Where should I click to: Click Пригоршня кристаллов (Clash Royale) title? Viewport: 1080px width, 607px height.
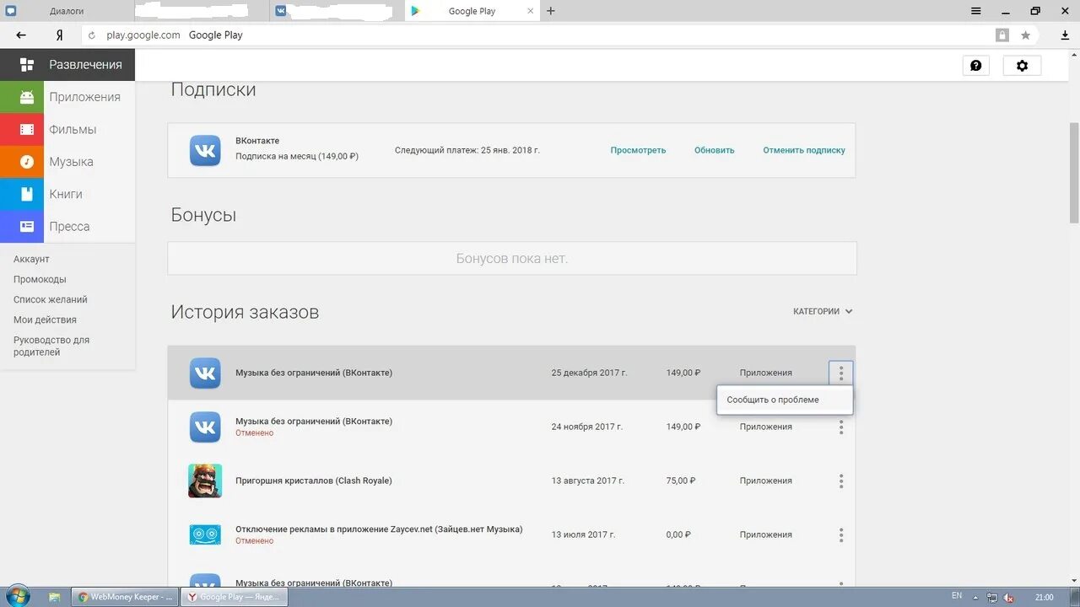pyautogui.click(x=314, y=481)
